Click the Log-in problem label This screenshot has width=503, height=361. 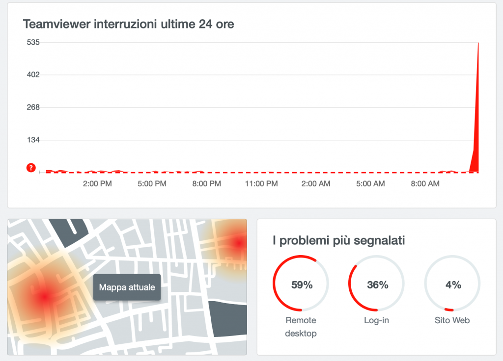(x=377, y=320)
